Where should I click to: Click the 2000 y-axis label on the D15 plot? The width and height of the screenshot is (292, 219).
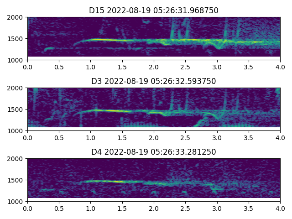click(17, 17)
